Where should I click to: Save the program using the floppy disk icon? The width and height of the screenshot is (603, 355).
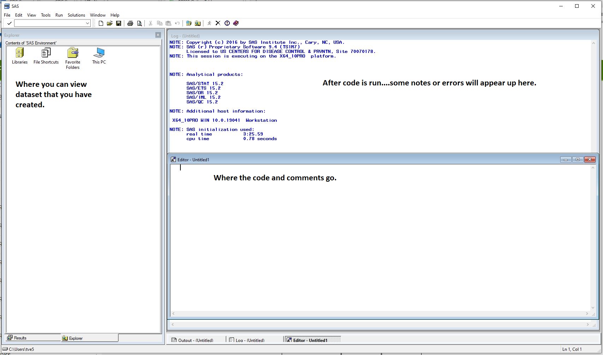point(119,23)
